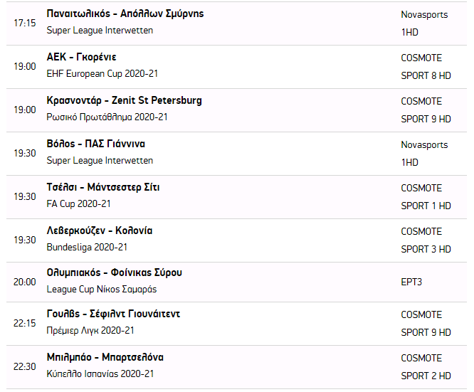Image resolution: width=474 pixels, height=392 pixels.
Task: Open the Ολυμπιακός - Φοίνικας Σύρου match
Action: [x=114, y=272]
